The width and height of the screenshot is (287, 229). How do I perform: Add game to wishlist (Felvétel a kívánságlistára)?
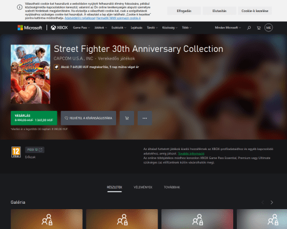[88, 118]
